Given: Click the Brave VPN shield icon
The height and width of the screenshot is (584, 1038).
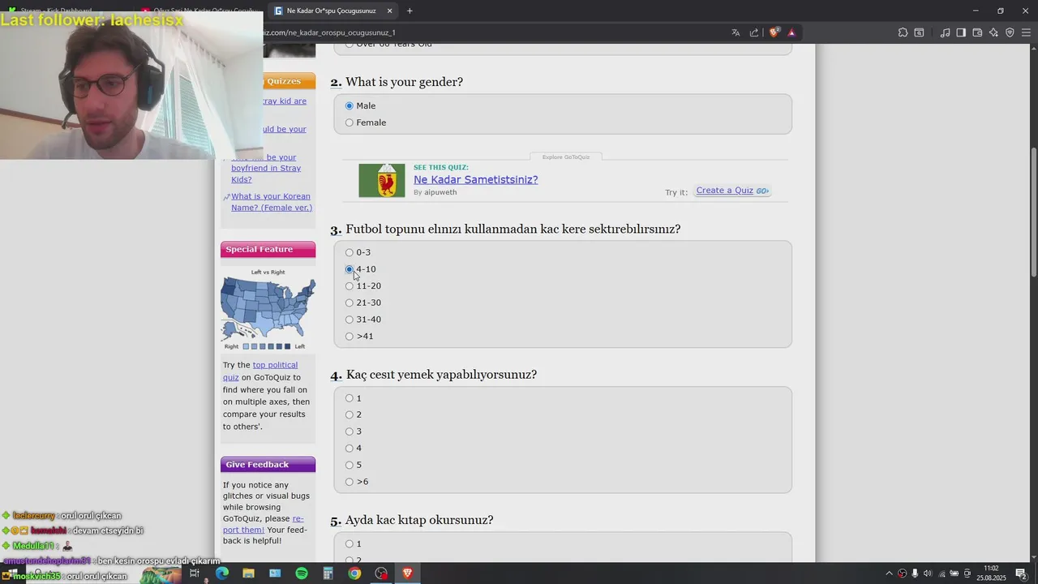Looking at the screenshot, I should point(1010,32).
